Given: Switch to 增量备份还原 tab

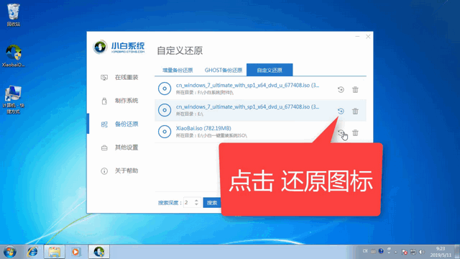Looking at the screenshot, I should [x=178, y=71].
